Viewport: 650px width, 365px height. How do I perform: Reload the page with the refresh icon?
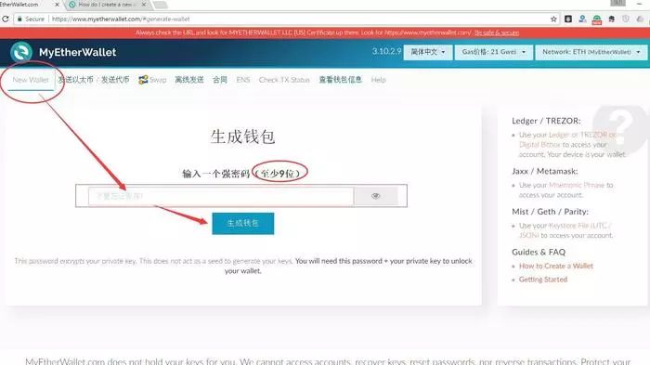click(5, 20)
